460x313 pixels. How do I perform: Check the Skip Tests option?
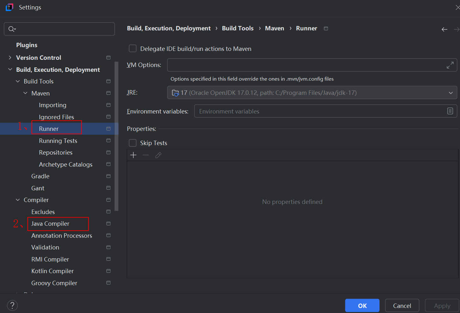pos(133,143)
